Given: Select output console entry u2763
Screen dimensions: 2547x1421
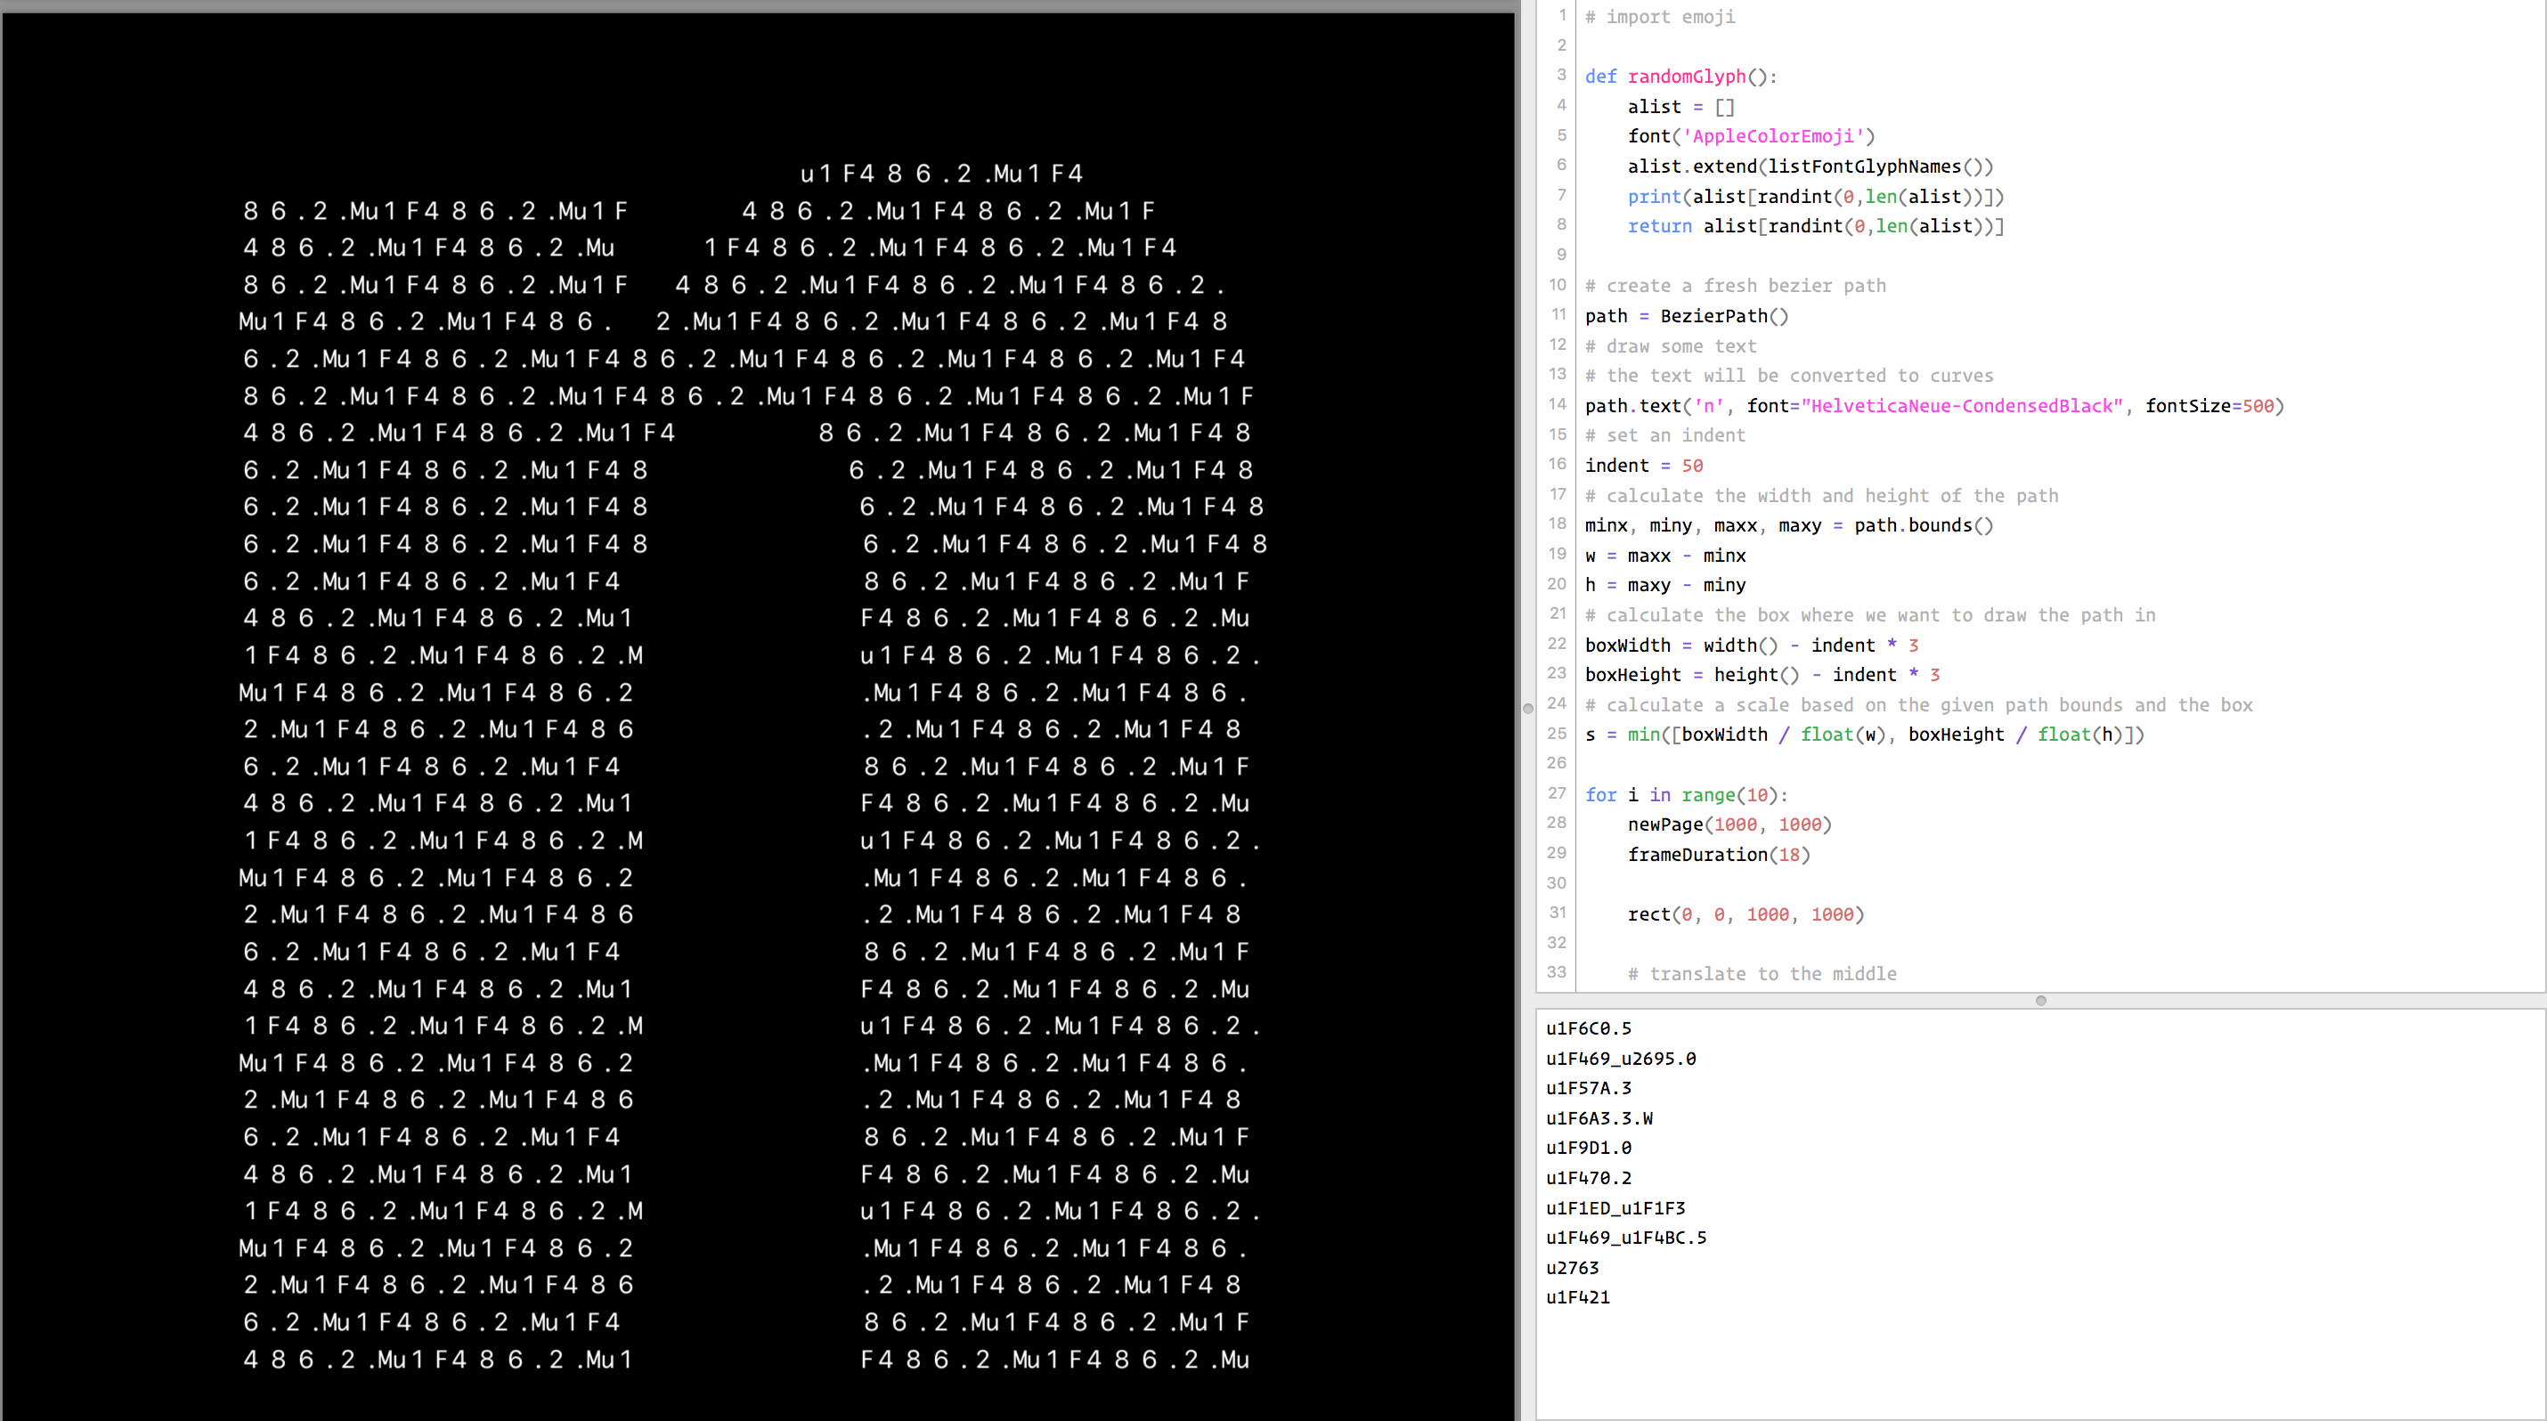Looking at the screenshot, I should pos(1572,1267).
